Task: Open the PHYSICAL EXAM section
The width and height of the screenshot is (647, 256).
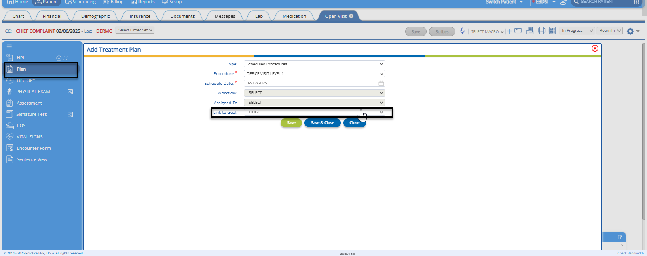Action: (33, 92)
